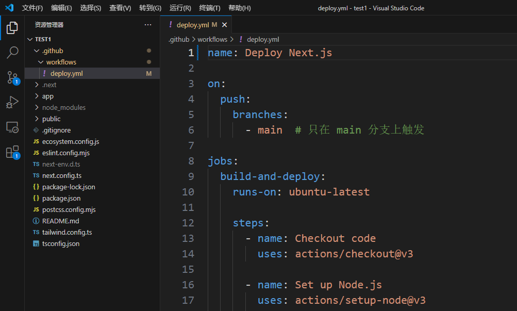Expand the node_modules folder
This screenshot has width=517, height=311.
[37, 107]
